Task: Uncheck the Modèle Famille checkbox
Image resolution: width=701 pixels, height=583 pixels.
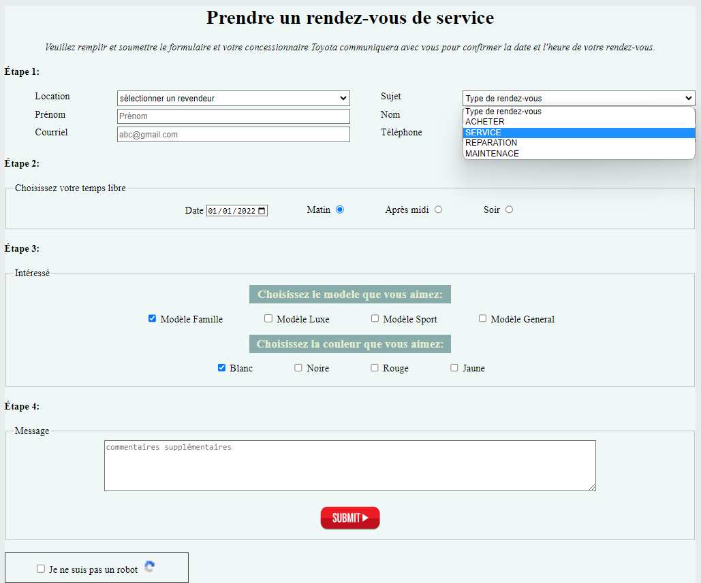Action: click(x=152, y=318)
